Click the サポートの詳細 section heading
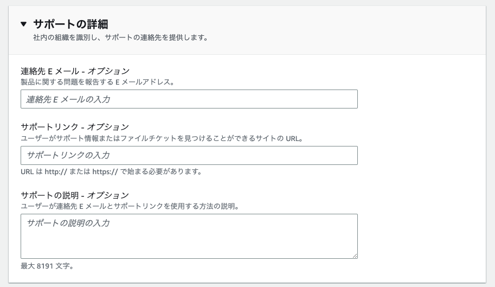 point(70,24)
